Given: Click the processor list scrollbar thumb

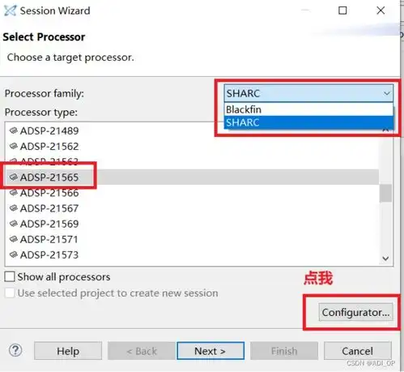Looking at the screenshot, I should pyautogui.click(x=385, y=193).
